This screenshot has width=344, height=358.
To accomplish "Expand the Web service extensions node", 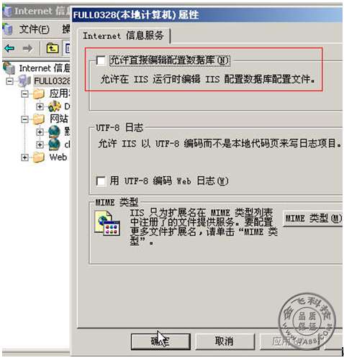I will point(24,157).
